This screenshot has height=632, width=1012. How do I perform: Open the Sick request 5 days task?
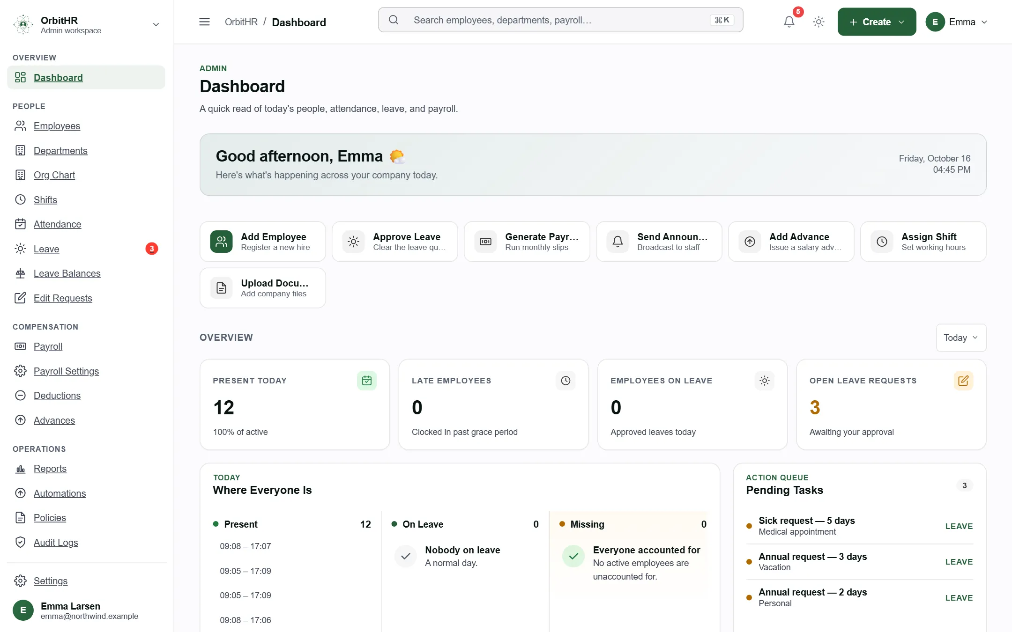(859, 526)
